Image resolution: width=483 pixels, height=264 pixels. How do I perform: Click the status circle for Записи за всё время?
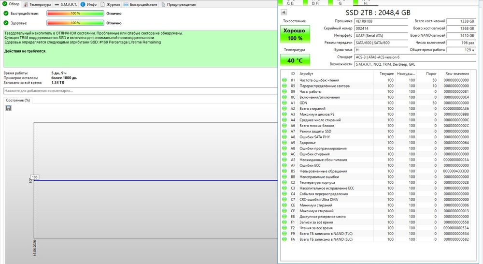pyautogui.click(x=284, y=222)
